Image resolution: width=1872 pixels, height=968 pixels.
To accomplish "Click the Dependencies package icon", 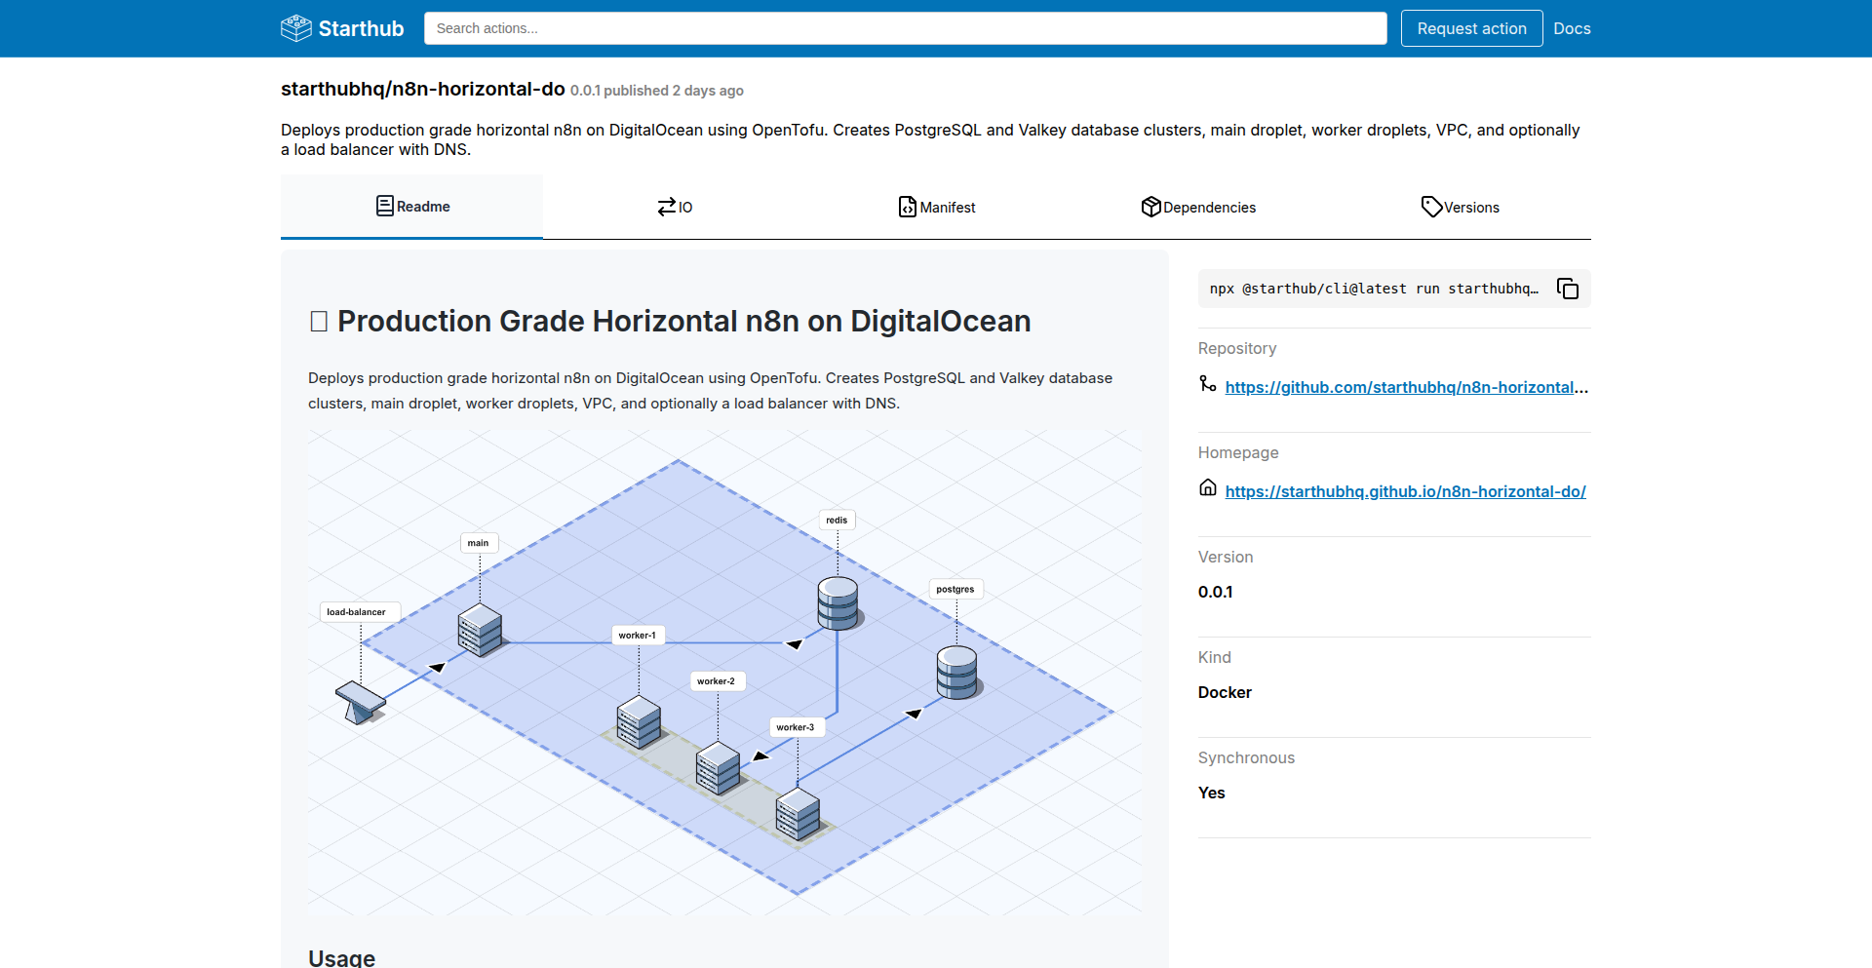I will tap(1150, 207).
